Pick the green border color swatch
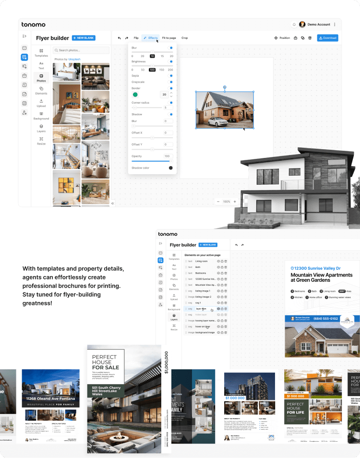The image size is (360, 458). (135, 95)
